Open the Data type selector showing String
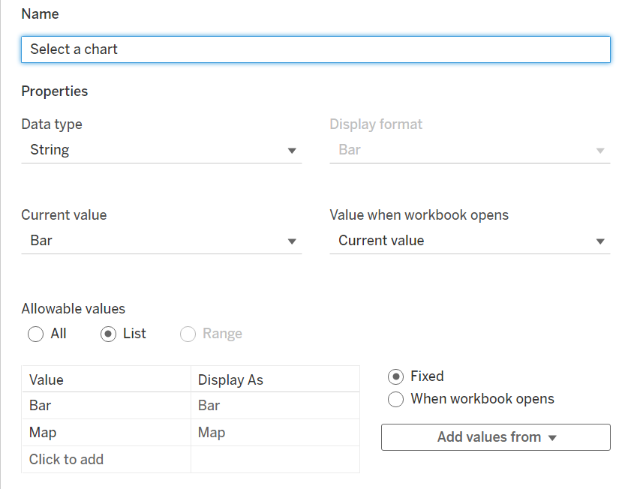Image resolution: width=628 pixels, height=489 pixels. point(150,150)
